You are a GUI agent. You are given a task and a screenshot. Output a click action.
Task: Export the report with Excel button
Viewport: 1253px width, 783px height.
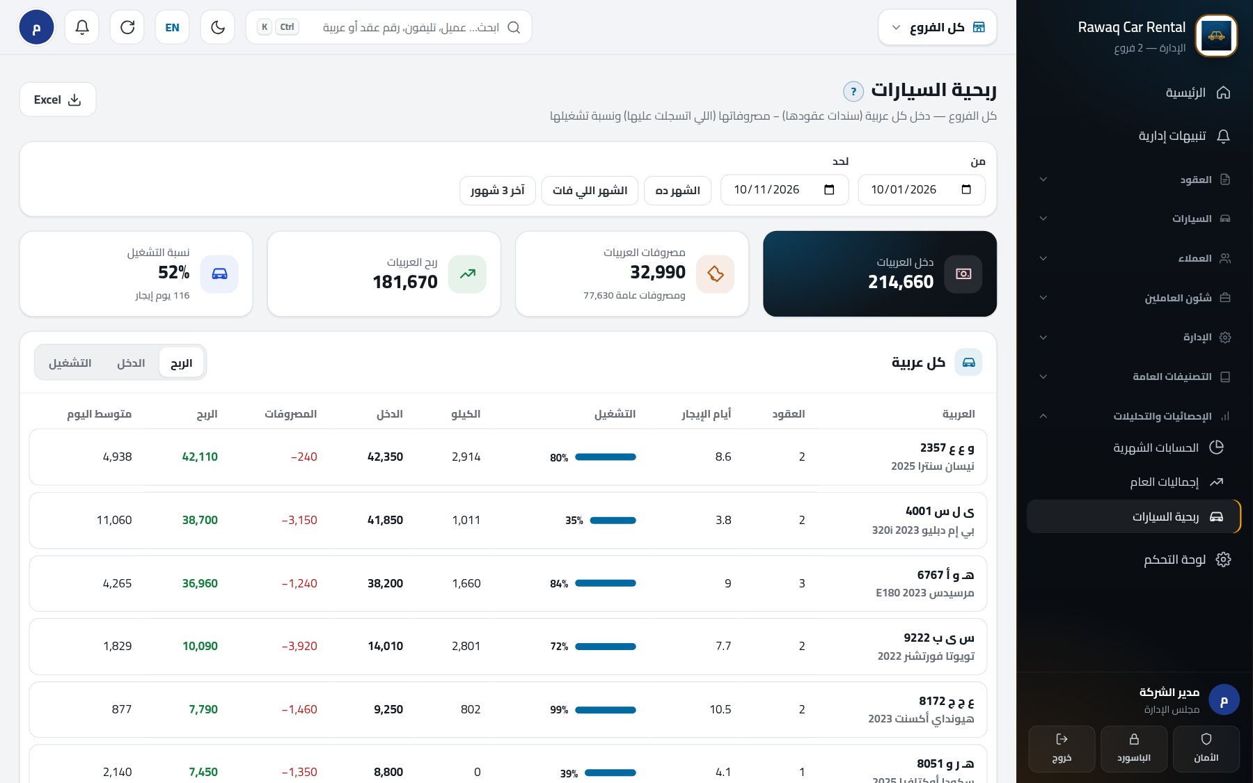(58, 100)
